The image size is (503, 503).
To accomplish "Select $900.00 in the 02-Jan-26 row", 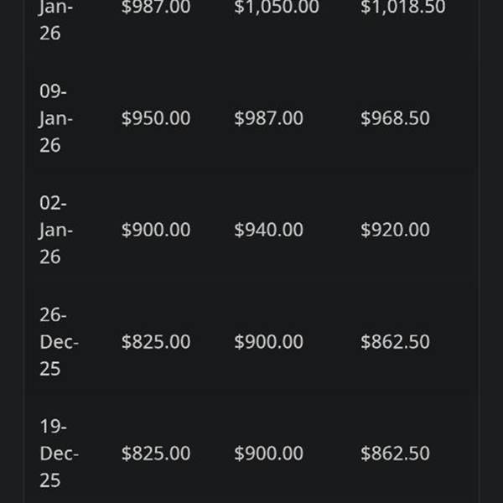I will pyautogui.click(x=156, y=230).
